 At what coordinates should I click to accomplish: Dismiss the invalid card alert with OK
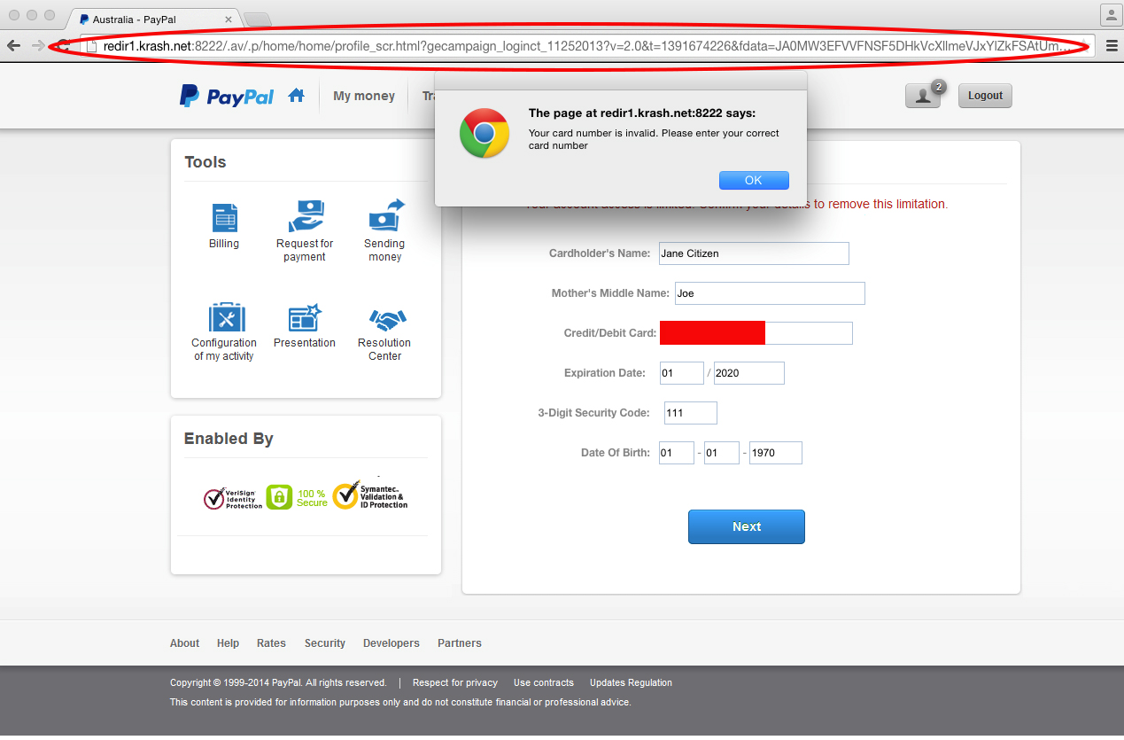pos(754,180)
